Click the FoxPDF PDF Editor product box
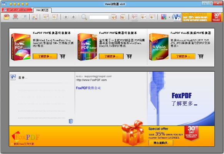The width and height of the screenshot is (224, 154). coord(87,47)
